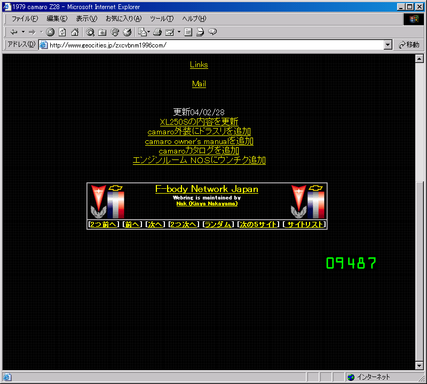Open the Search pane icon

coord(90,32)
